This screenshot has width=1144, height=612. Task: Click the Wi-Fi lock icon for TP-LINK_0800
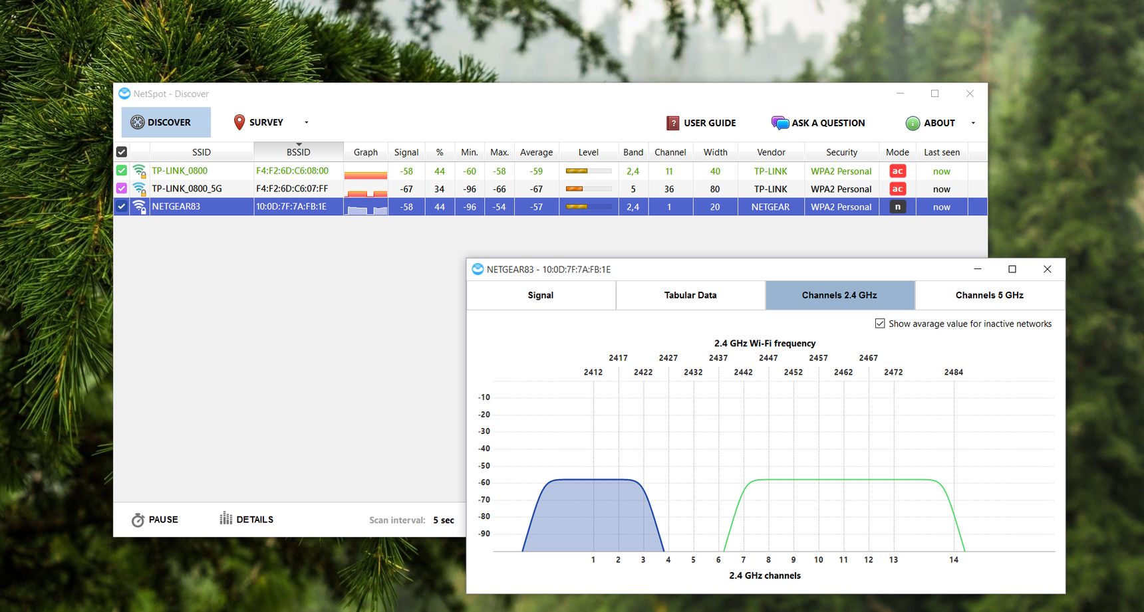(139, 171)
